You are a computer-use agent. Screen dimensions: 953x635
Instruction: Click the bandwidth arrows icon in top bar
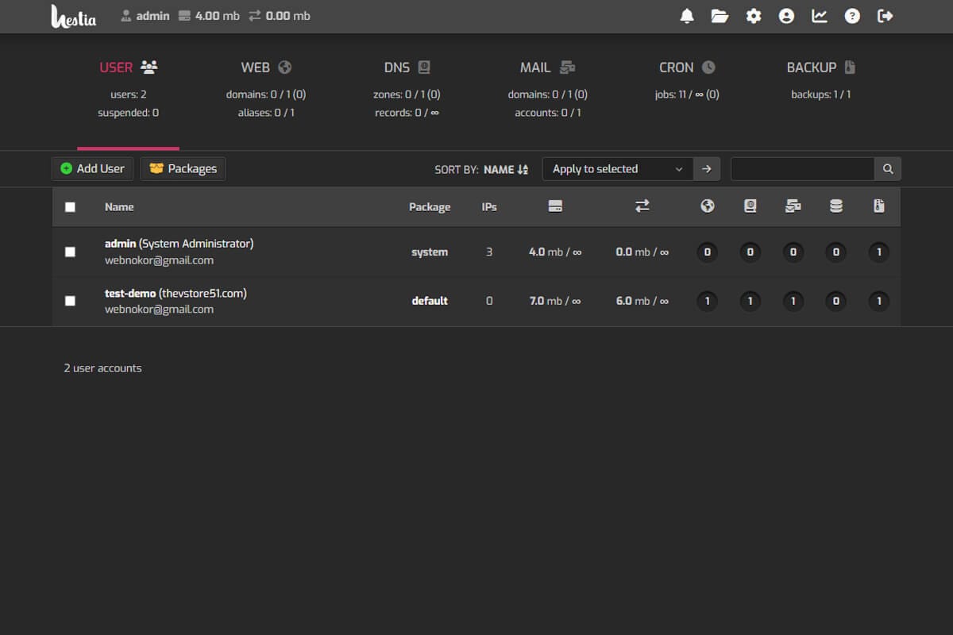(254, 16)
